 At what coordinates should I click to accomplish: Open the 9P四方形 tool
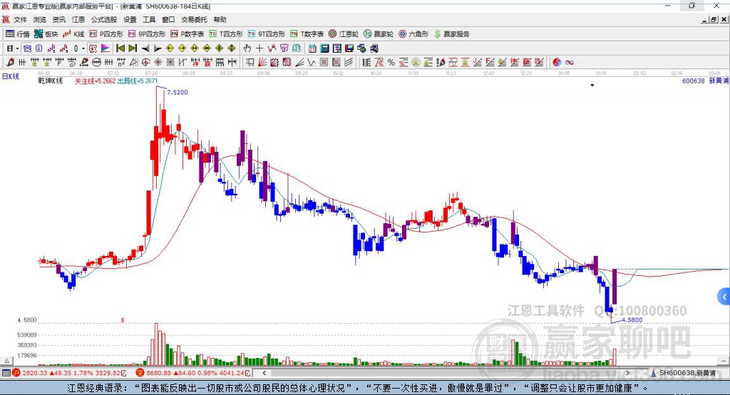pyautogui.click(x=147, y=34)
